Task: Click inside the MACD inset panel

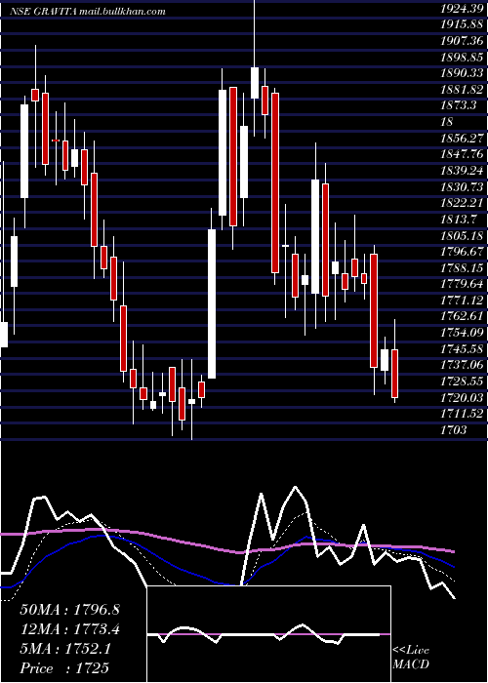Action: pos(268,634)
